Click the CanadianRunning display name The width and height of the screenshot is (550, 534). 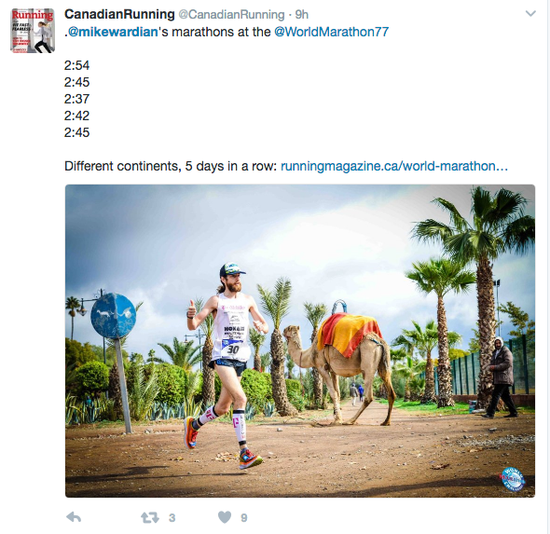click(119, 14)
